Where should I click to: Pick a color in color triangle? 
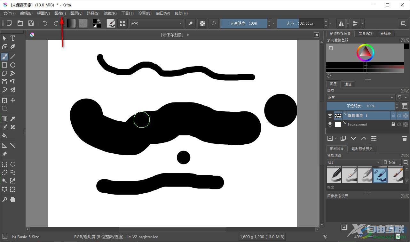tap(365, 53)
